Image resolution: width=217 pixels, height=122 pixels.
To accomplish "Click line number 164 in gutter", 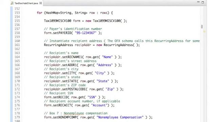I will [x=17, y=57].
